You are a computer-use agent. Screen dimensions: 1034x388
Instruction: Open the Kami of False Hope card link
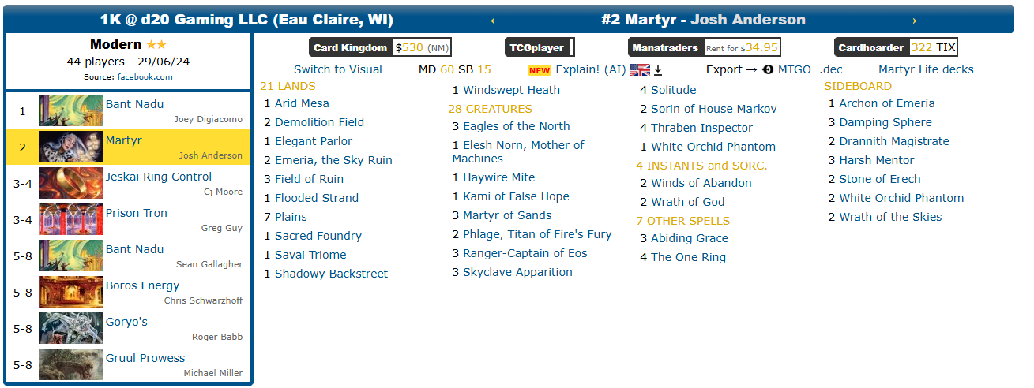(516, 196)
